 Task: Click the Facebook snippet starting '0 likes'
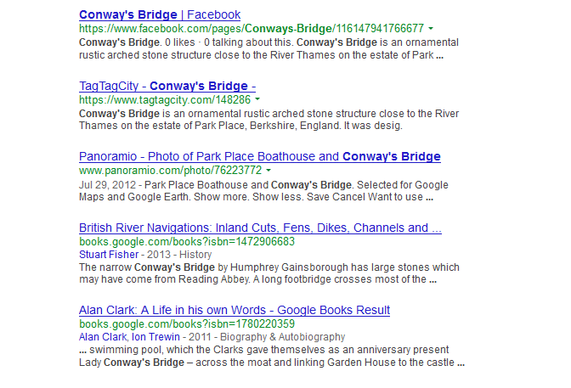point(269,48)
